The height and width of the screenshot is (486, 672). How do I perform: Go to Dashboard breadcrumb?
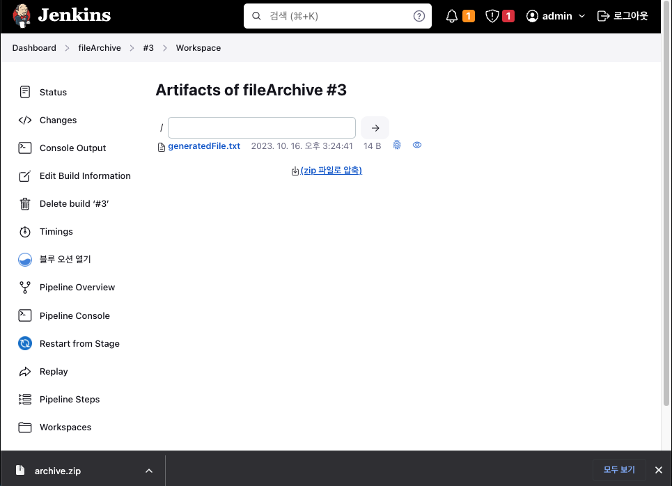click(x=34, y=48)
